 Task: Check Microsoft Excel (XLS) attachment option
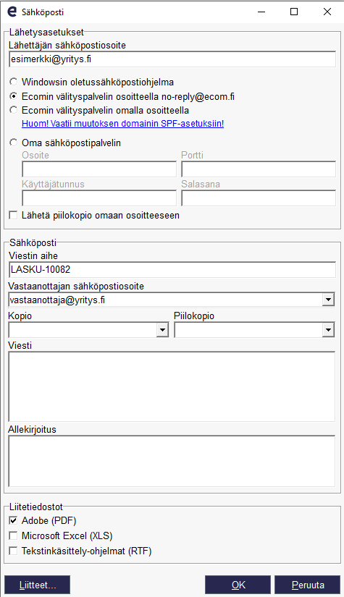coord(13,535)
